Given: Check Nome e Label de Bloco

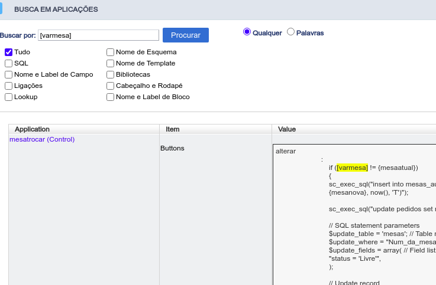Looking at the screenshot, I should coord(111,97).
